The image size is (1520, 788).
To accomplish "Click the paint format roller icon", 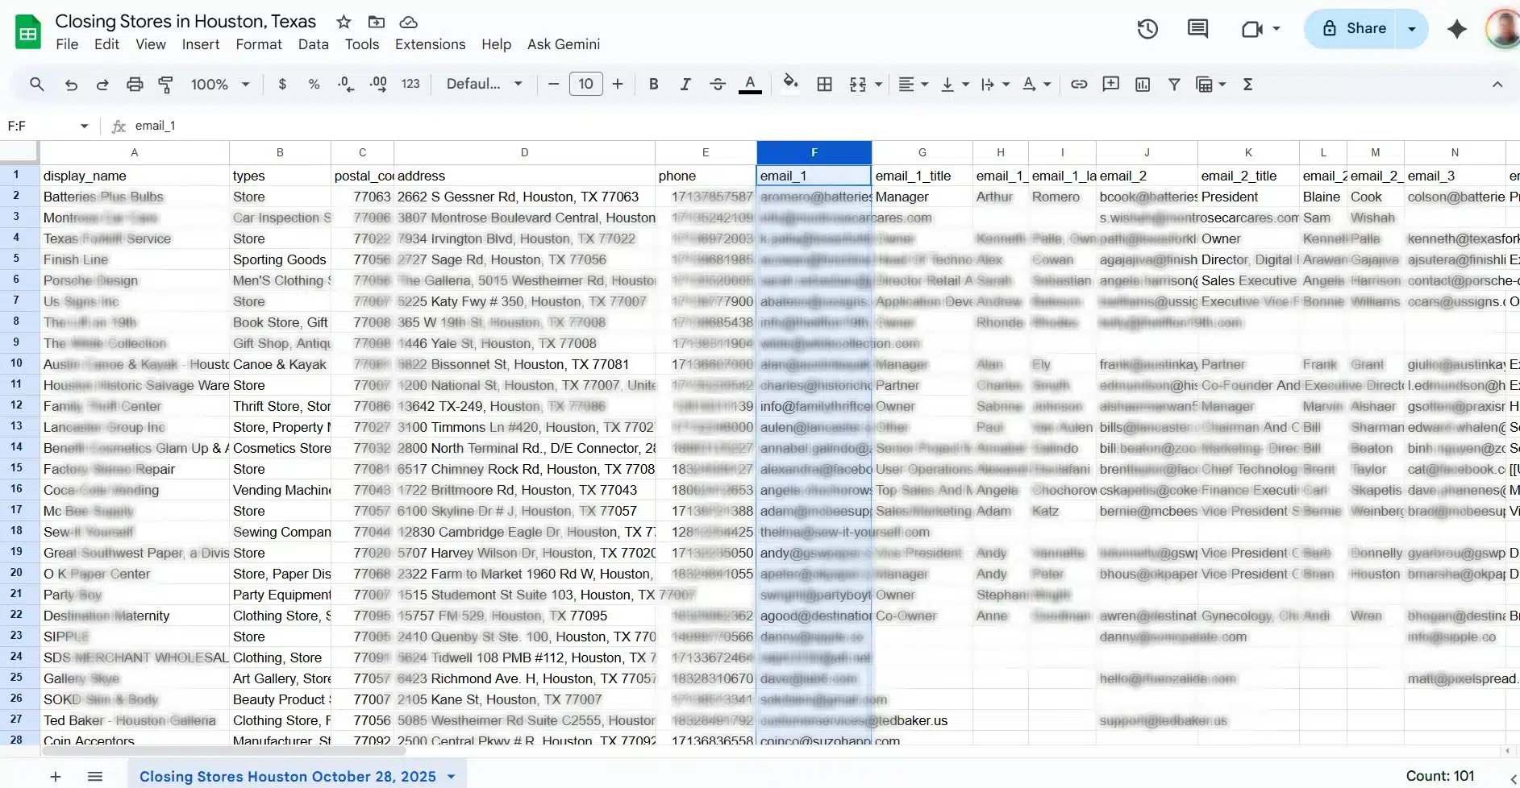I will click(165, 85).
